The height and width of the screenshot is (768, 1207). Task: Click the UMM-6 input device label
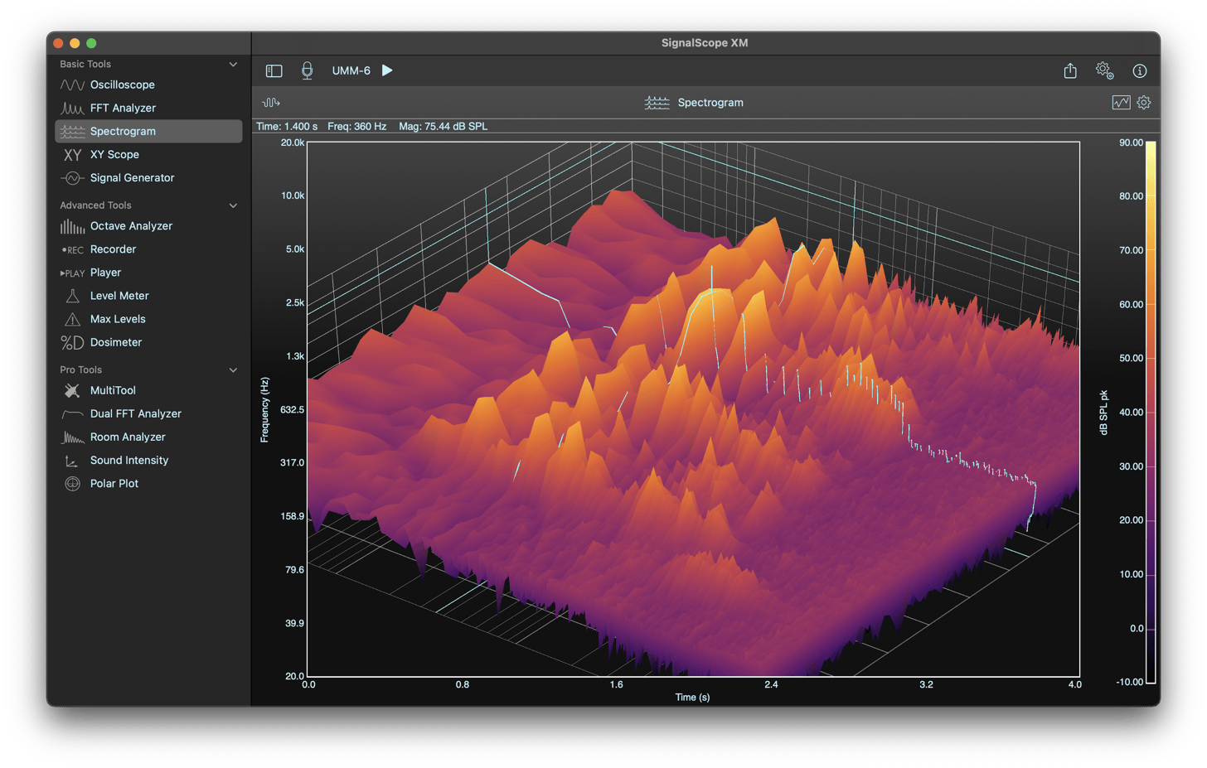[351, 71]
